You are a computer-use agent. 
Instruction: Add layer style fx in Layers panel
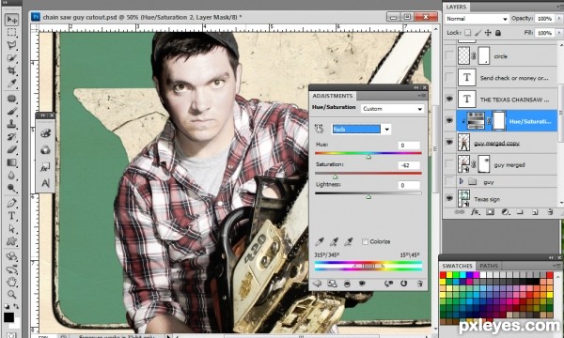coord(475,212)
